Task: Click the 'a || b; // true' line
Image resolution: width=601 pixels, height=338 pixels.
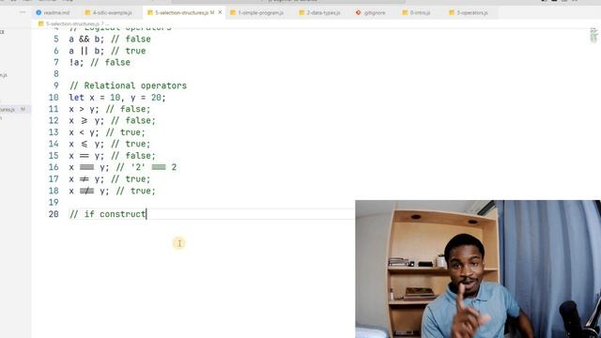Action: (107, 51)
